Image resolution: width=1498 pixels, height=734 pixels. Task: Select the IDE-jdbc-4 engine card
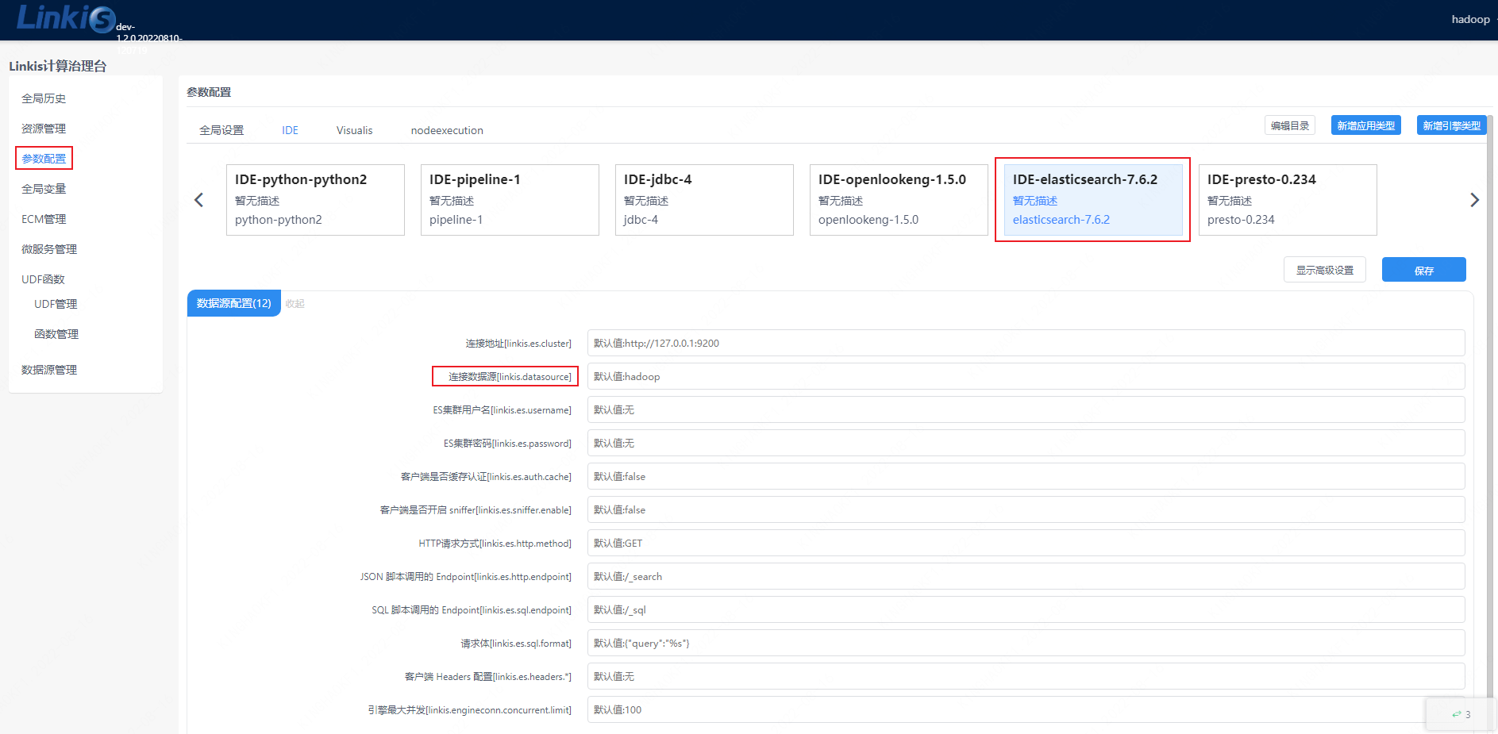(703, 200)
